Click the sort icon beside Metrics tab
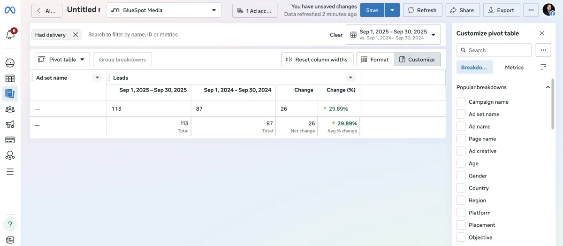 (543, 68)
